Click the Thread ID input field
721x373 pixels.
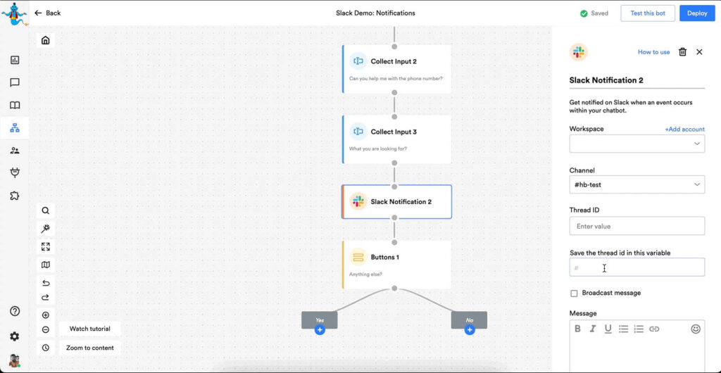(x=637, y=227)
